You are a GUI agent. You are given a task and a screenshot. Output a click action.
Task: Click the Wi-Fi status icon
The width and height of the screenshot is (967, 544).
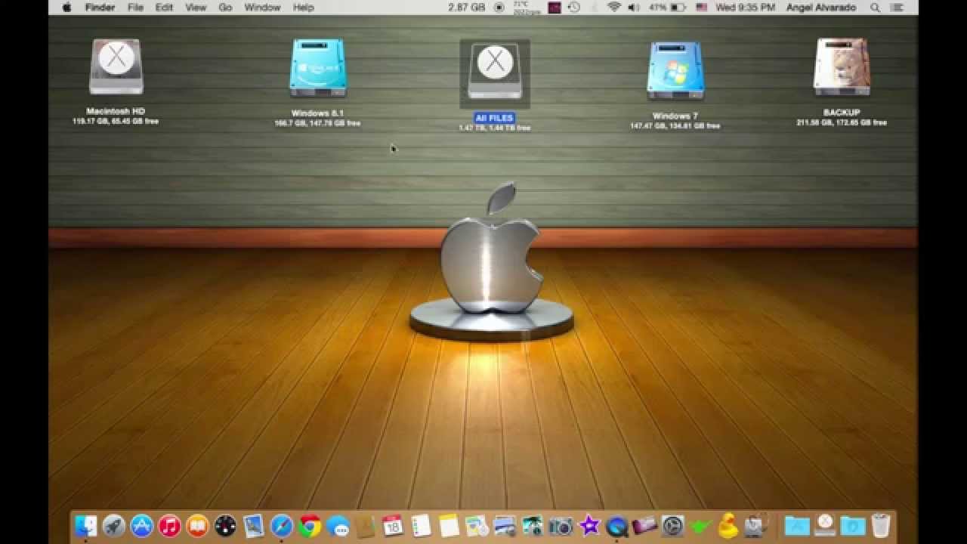tap(613, 8)
